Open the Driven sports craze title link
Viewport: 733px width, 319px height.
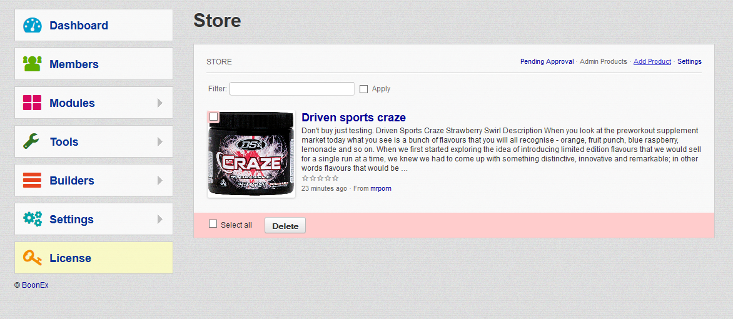click(x=353, y=117)
